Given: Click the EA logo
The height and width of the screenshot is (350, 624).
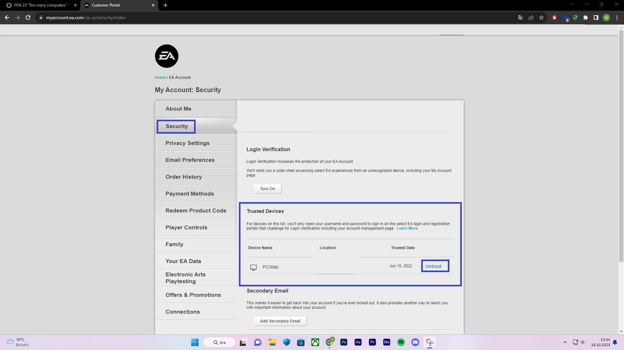Looking at the screenshot, I should pyautogui.click(x=167, y=56).
